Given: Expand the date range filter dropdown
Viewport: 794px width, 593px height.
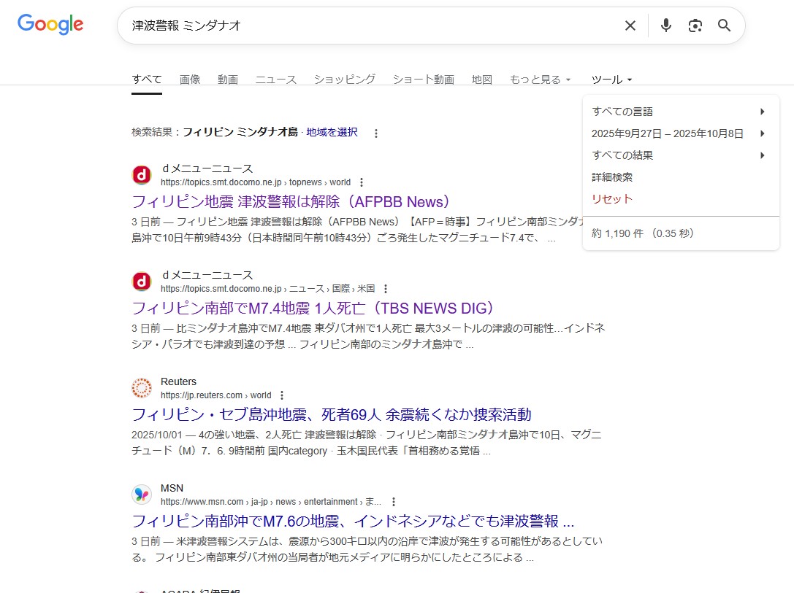Looking at the screenshot, I should click(x=678, y=133).
